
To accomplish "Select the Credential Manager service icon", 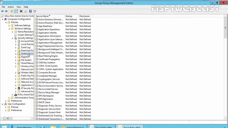I will tap(37, 76).
